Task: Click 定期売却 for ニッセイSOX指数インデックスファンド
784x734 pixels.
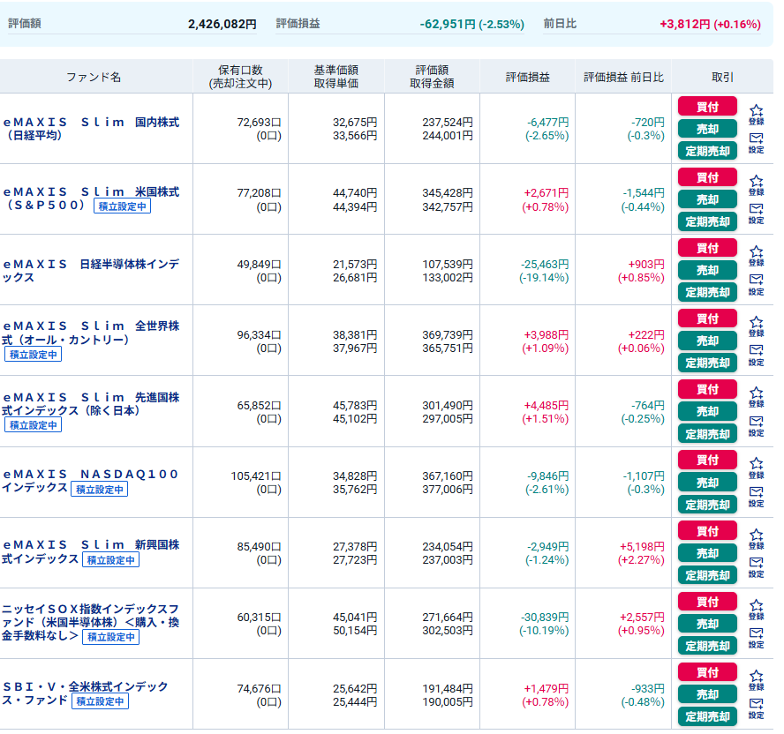Action: point(707,646)
